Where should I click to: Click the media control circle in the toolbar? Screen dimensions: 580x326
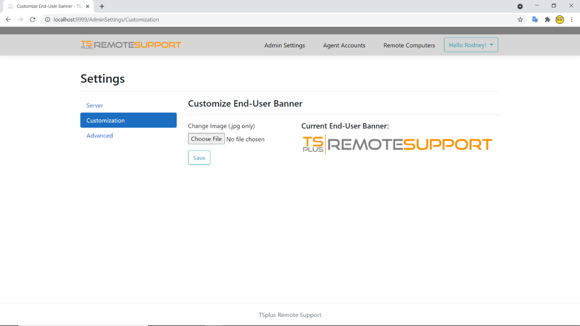click(520, 6)
